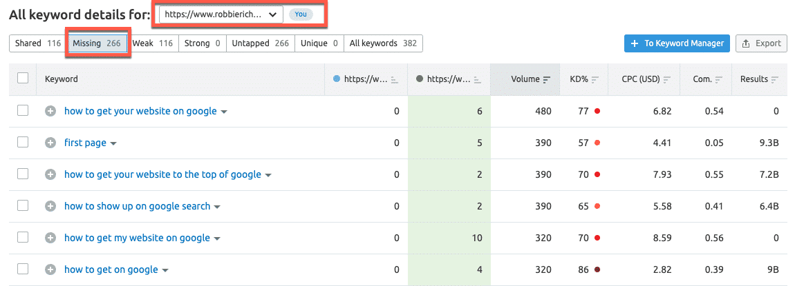Switch to the Missing 266 tab
Viewport: 795px width, 286px height.
pyautogui.click(x=96, y=43)
